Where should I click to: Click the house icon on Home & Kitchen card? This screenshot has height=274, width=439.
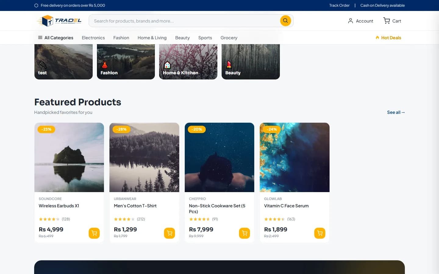coord(167,65)
